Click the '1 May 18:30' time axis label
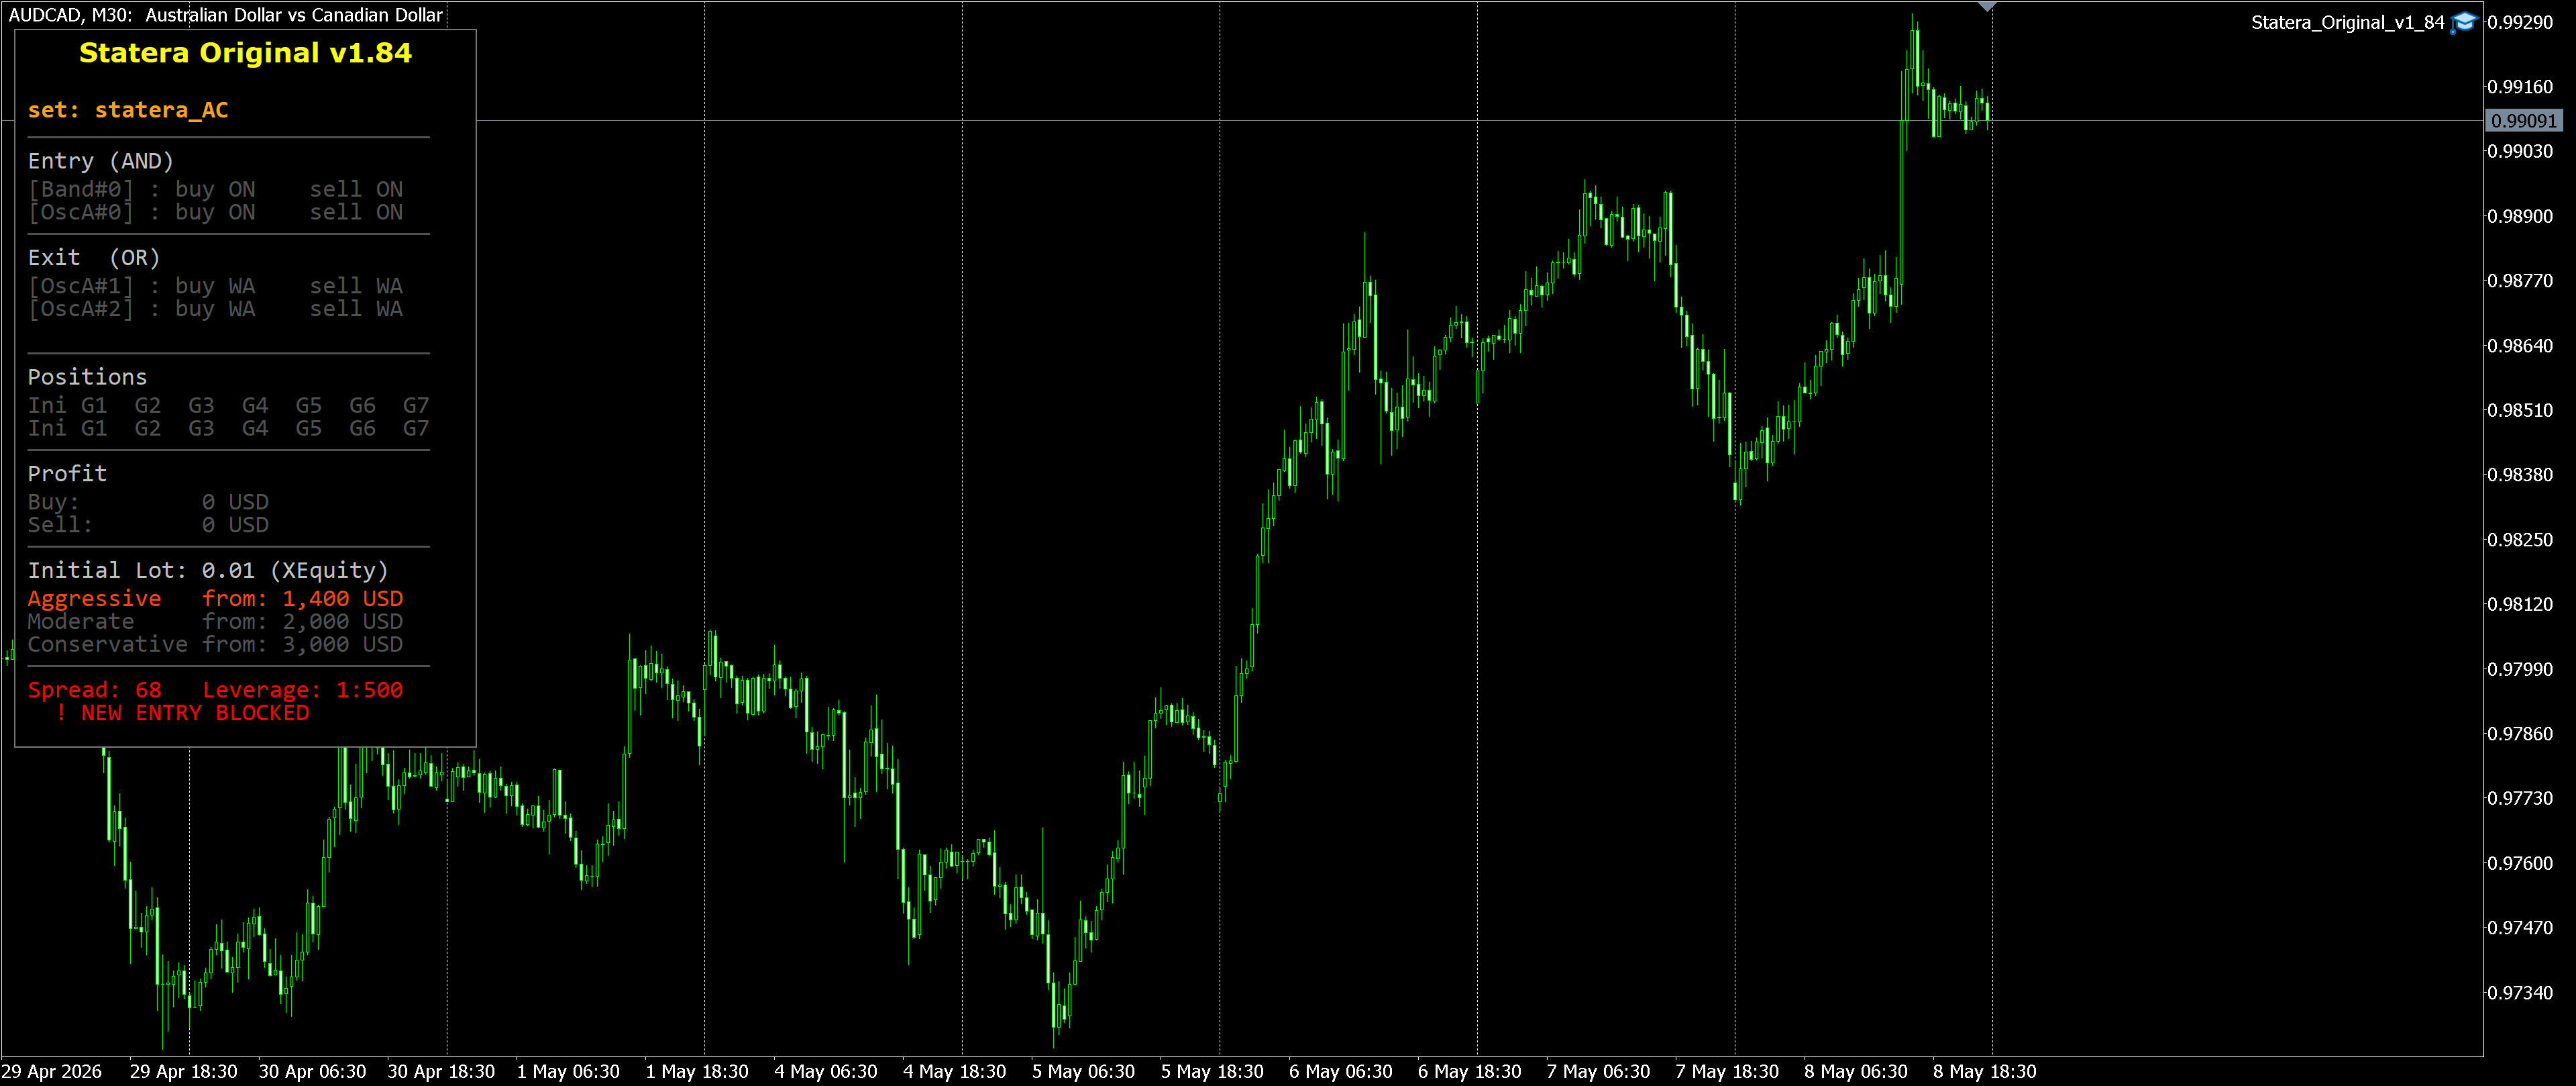This screenshot has height=1086, width=2576. point(697,1072)
